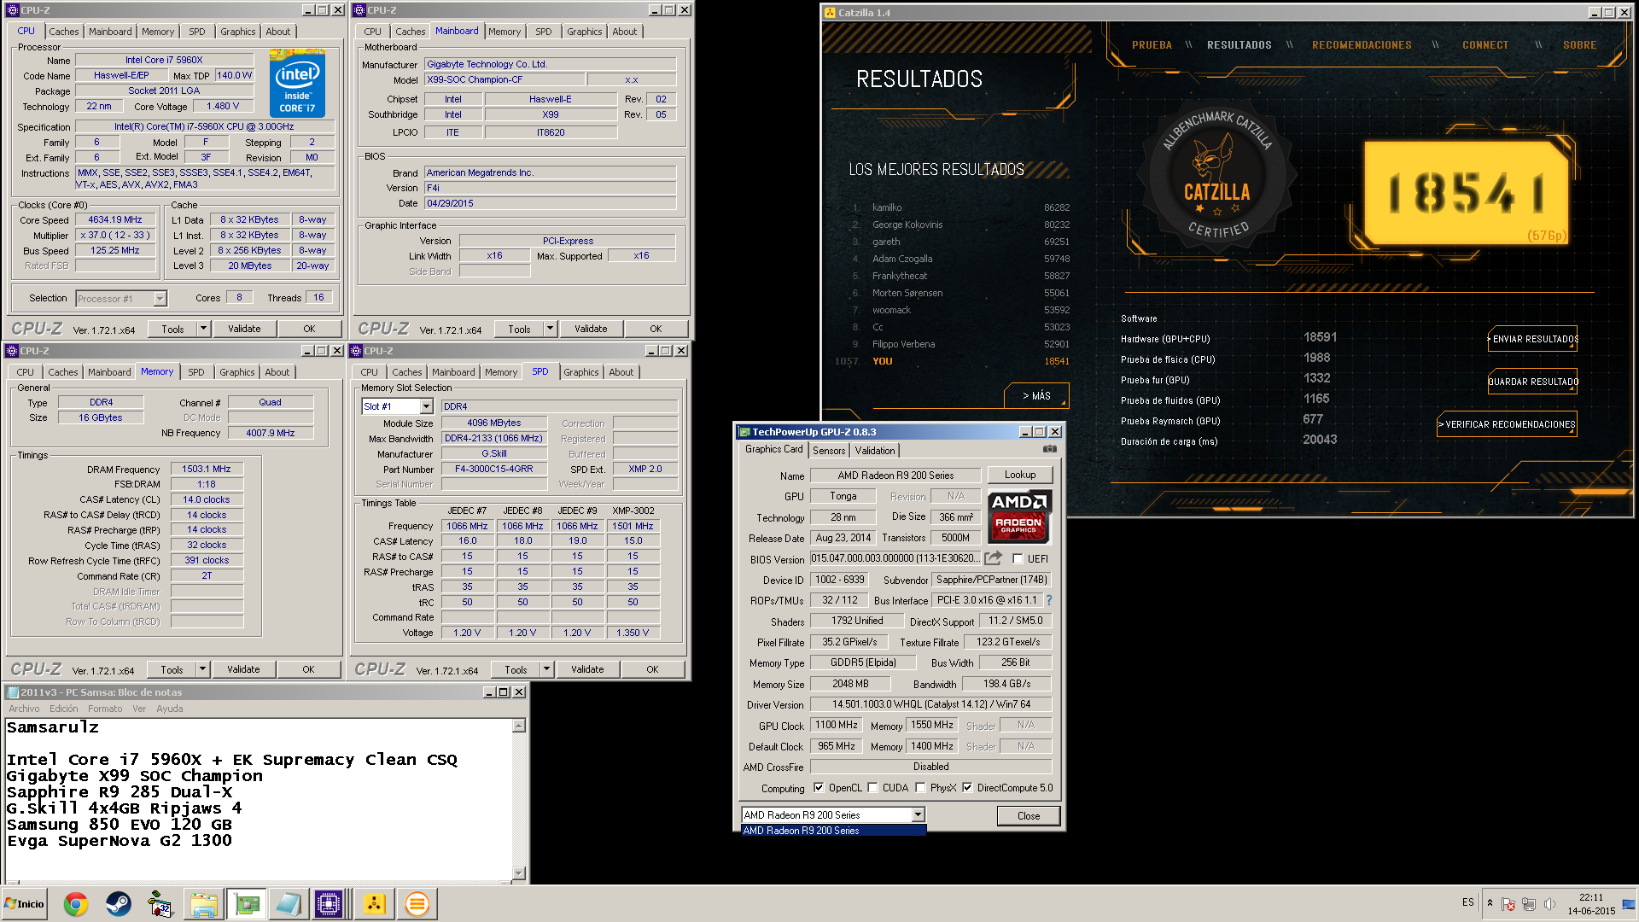The image size is (1639, 922).
Task: Open Google Chrome from the taskbar
Action: [x=76, y=904]
